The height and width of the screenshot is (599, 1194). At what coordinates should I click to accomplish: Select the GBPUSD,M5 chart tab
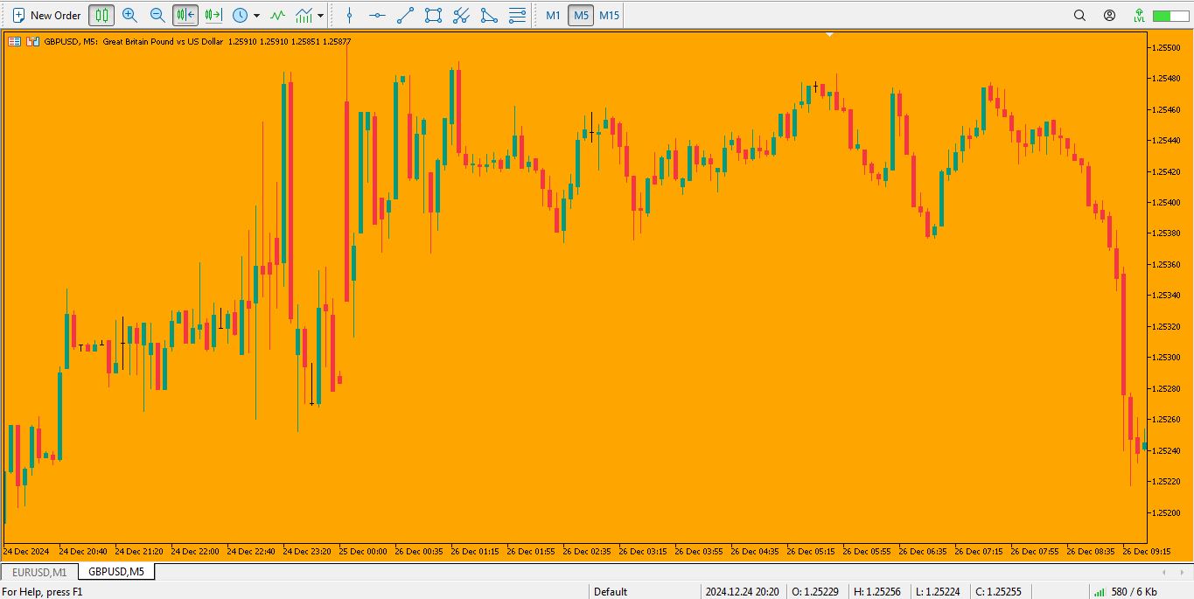tap(116, 572)
